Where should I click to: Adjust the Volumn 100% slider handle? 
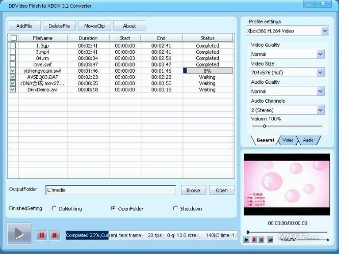pos(264,126)
